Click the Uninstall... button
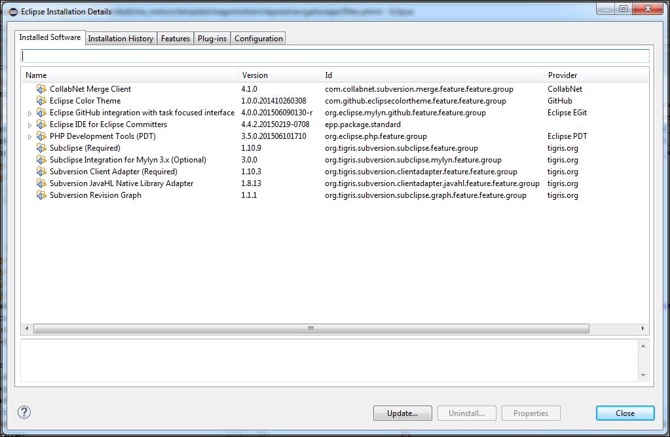 click(466, 413)
